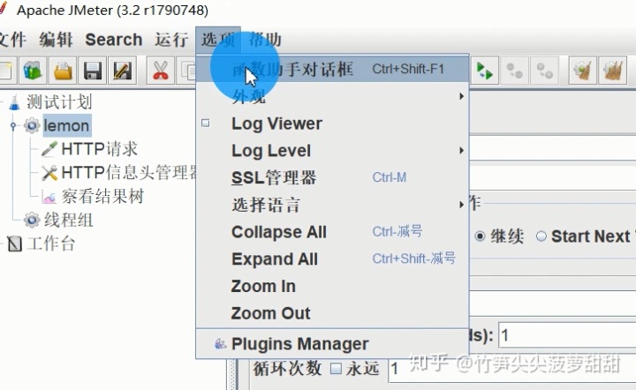Open the 文件 menu
The width and height of the screenshot is (636, 390).
13,40
